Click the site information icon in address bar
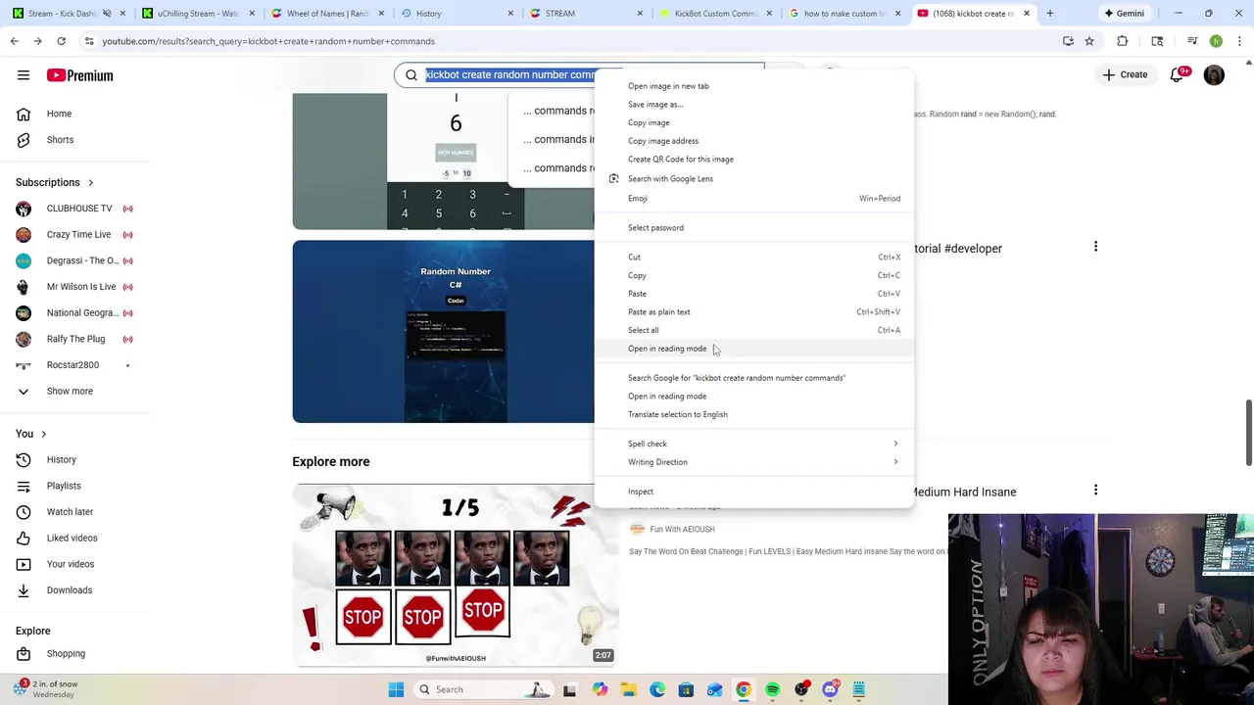 point(89,41)
